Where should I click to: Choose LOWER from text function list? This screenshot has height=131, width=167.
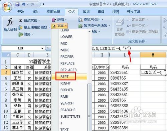point(66,37)
